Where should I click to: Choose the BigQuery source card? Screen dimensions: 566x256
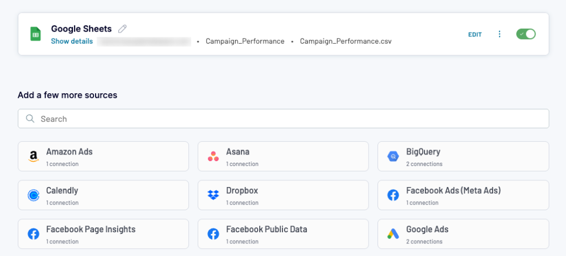464,157
